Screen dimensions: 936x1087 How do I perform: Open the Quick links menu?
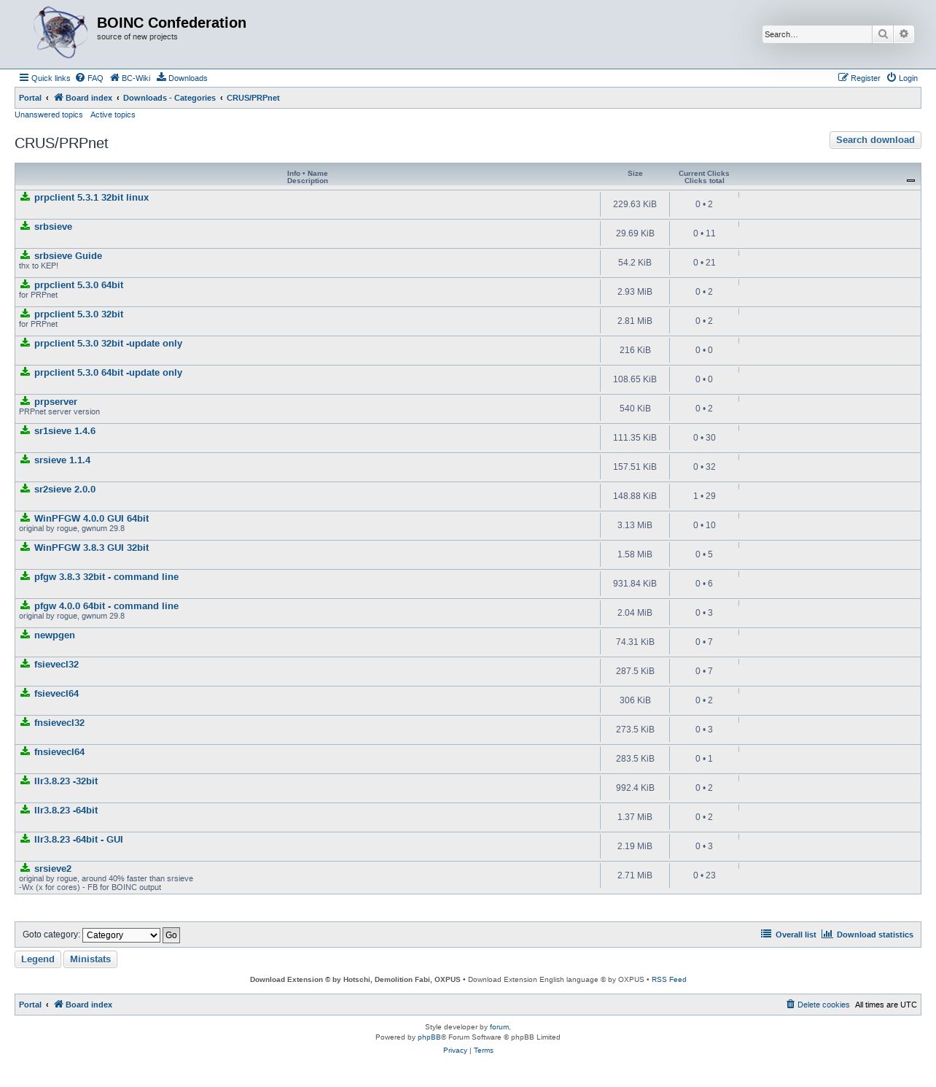pyautogui.click(x=44, y=78)
